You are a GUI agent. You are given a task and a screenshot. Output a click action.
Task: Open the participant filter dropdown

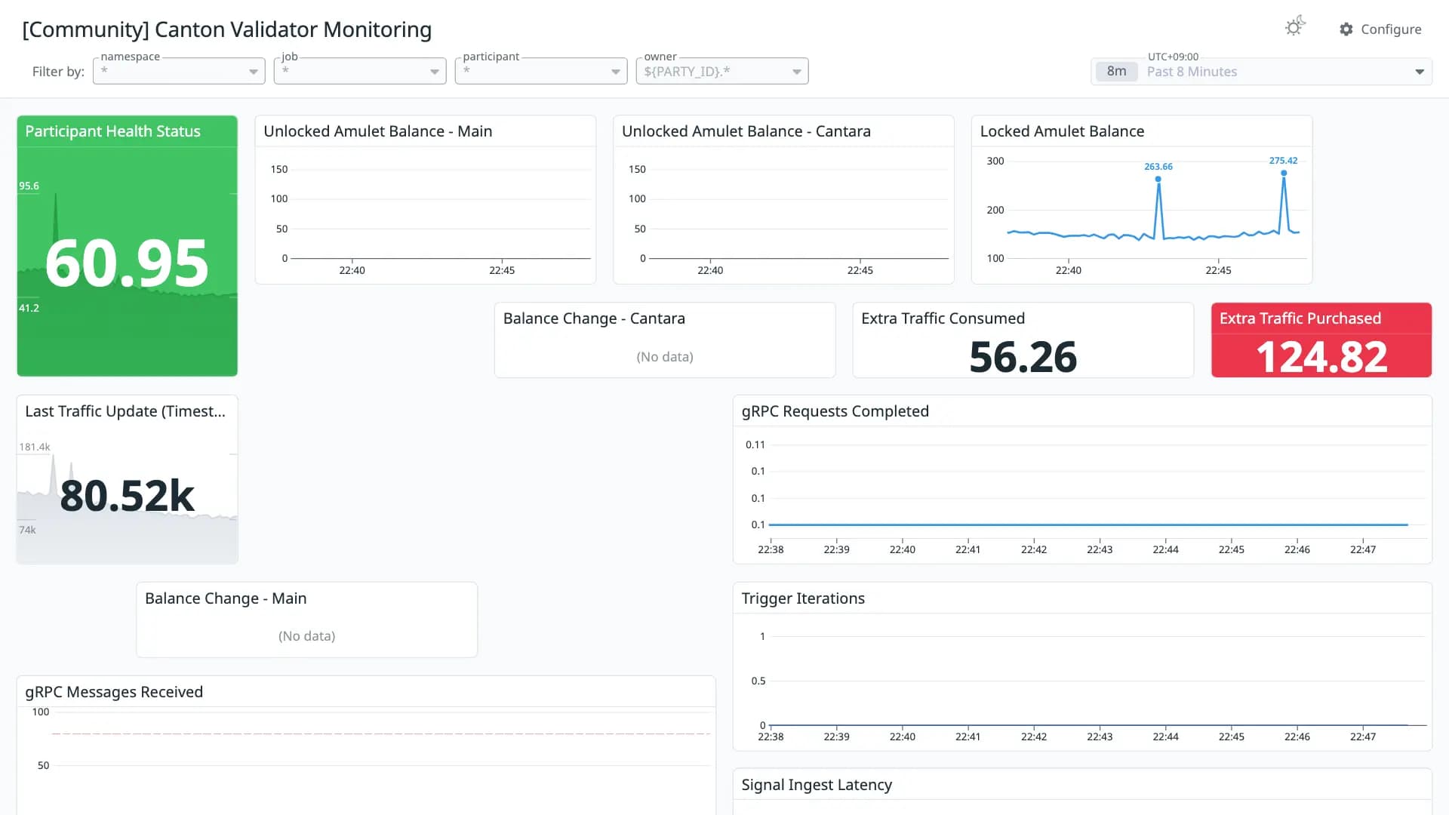(x=541, y=71)
